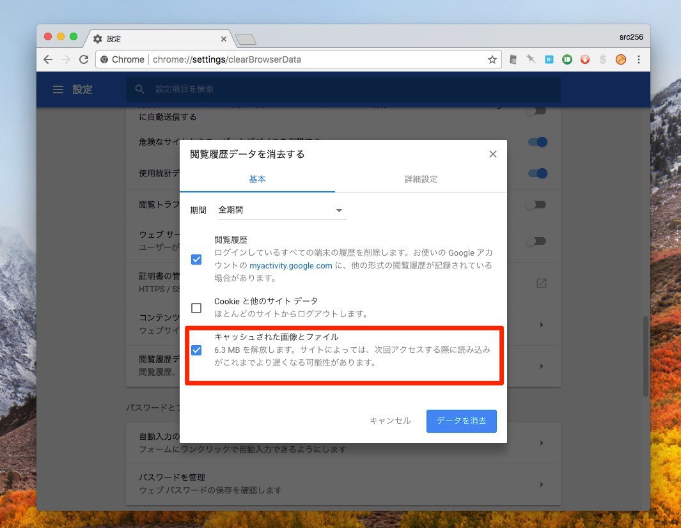Click the 閲覧履歴データを消去する dialog title
Image resolution: width=681 pixels, height=528 pixels.
tap(247, 154)
